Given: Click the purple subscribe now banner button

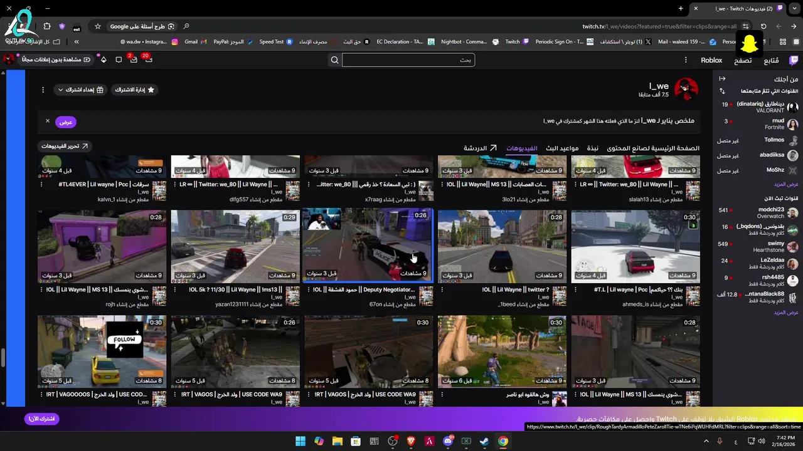Looking at the screenshot, I should [41, 418].
